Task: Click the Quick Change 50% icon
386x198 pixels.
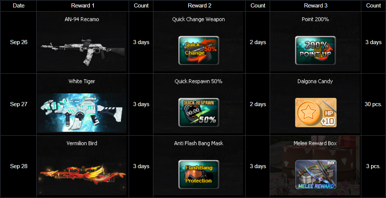Action: point(199,50)
